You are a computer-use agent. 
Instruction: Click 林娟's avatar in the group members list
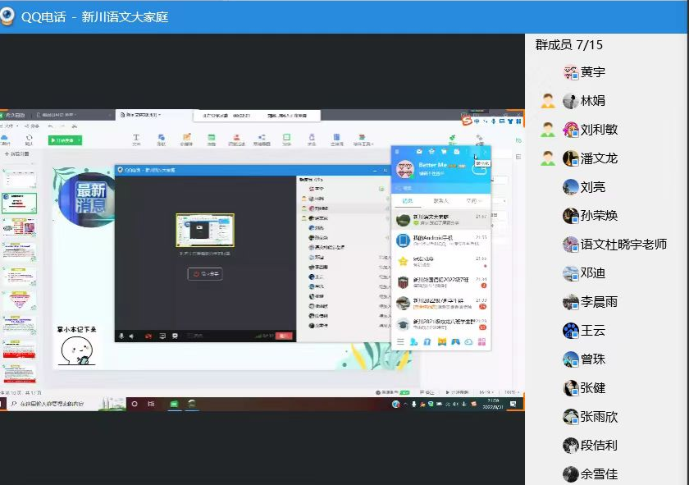(x=570, y=101)
